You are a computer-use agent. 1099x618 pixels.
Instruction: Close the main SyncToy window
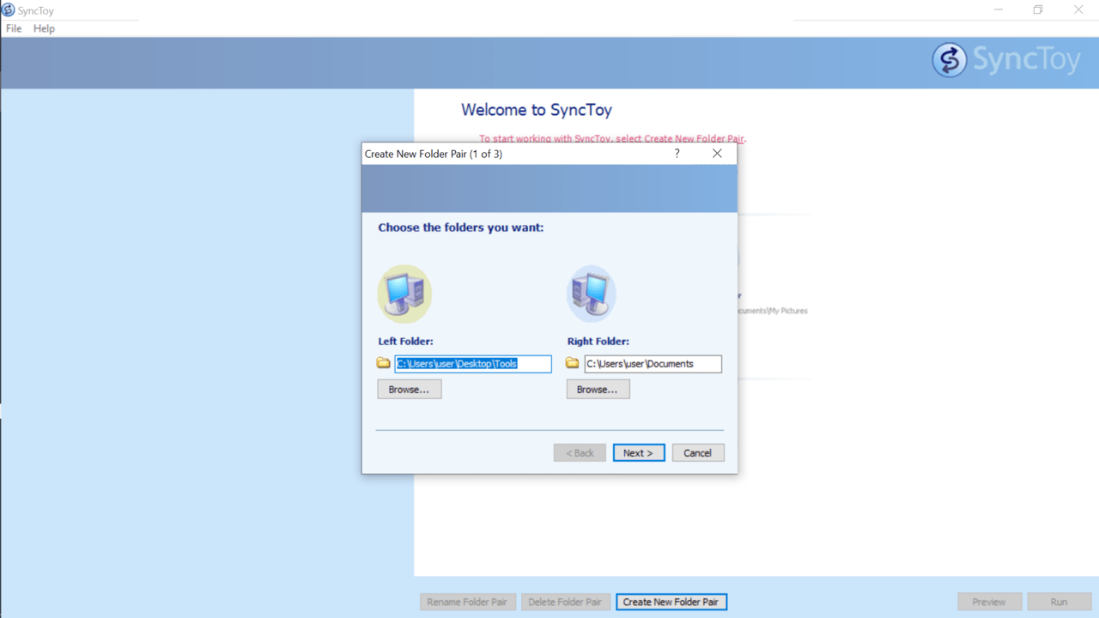click(x=1078, y=10)
